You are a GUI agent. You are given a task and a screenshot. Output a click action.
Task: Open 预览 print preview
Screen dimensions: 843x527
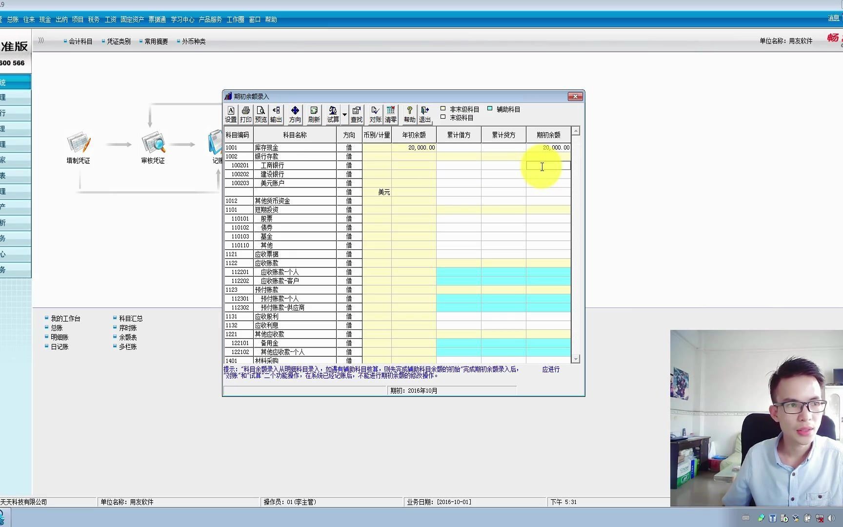pyautogui.click(x=261, y=115)
